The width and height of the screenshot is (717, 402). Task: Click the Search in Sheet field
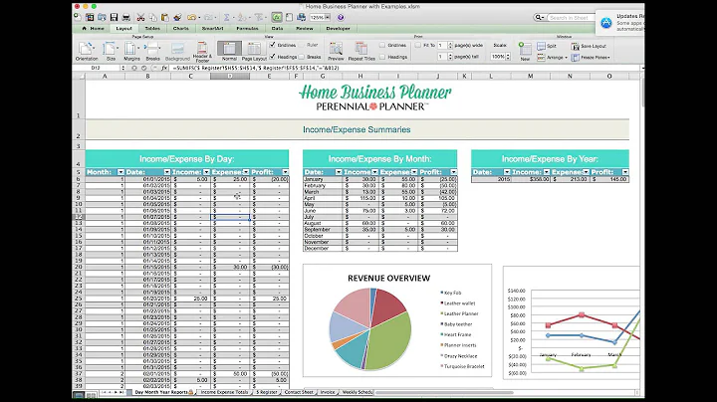pyautogui.click(x=572, y=17)
